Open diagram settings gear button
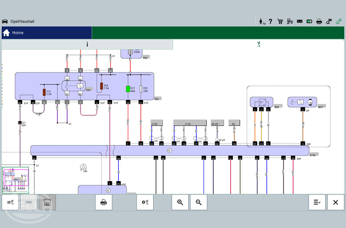Screen dimensions: 346x228 pos(145,202)
